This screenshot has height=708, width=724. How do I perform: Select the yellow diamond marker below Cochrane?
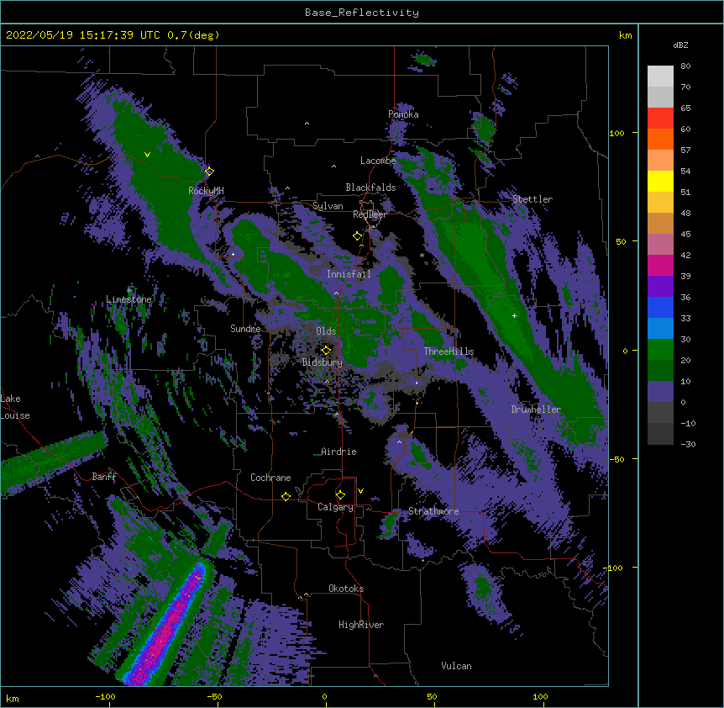[286, 496]
